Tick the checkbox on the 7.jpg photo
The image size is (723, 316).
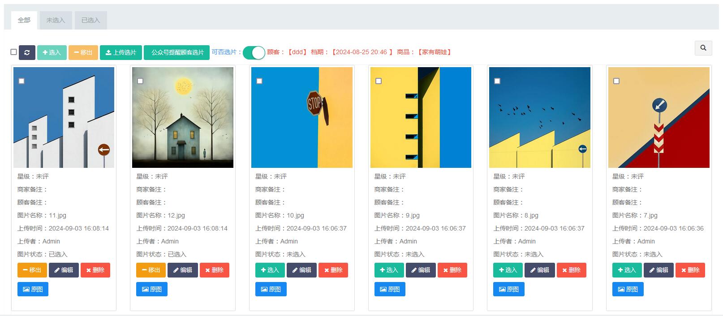click(616, 81)
